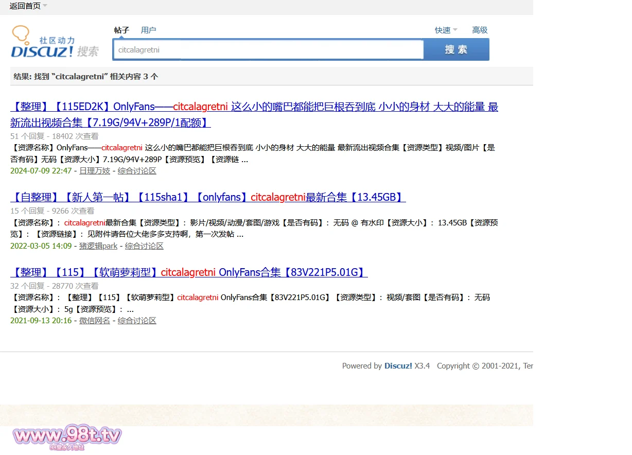Image resolution: width=632 pixels, height=455 pixels.
Task: Visit author 猪逻辑park's profile
Action: [x=98, y=246]
